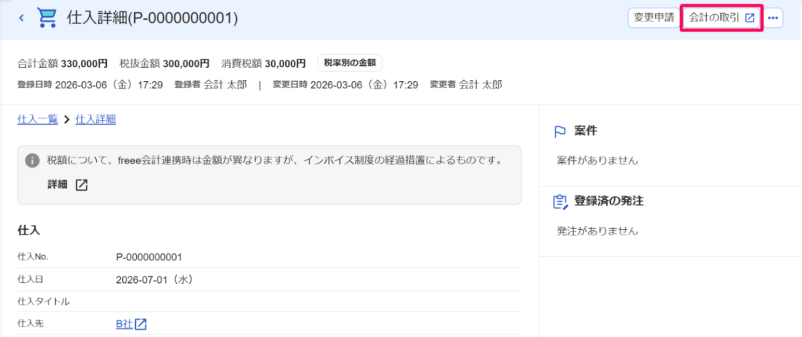Open the B社 supplier link
The height and width of the screenshot is (337, 802).
click(x=124, y=324)
